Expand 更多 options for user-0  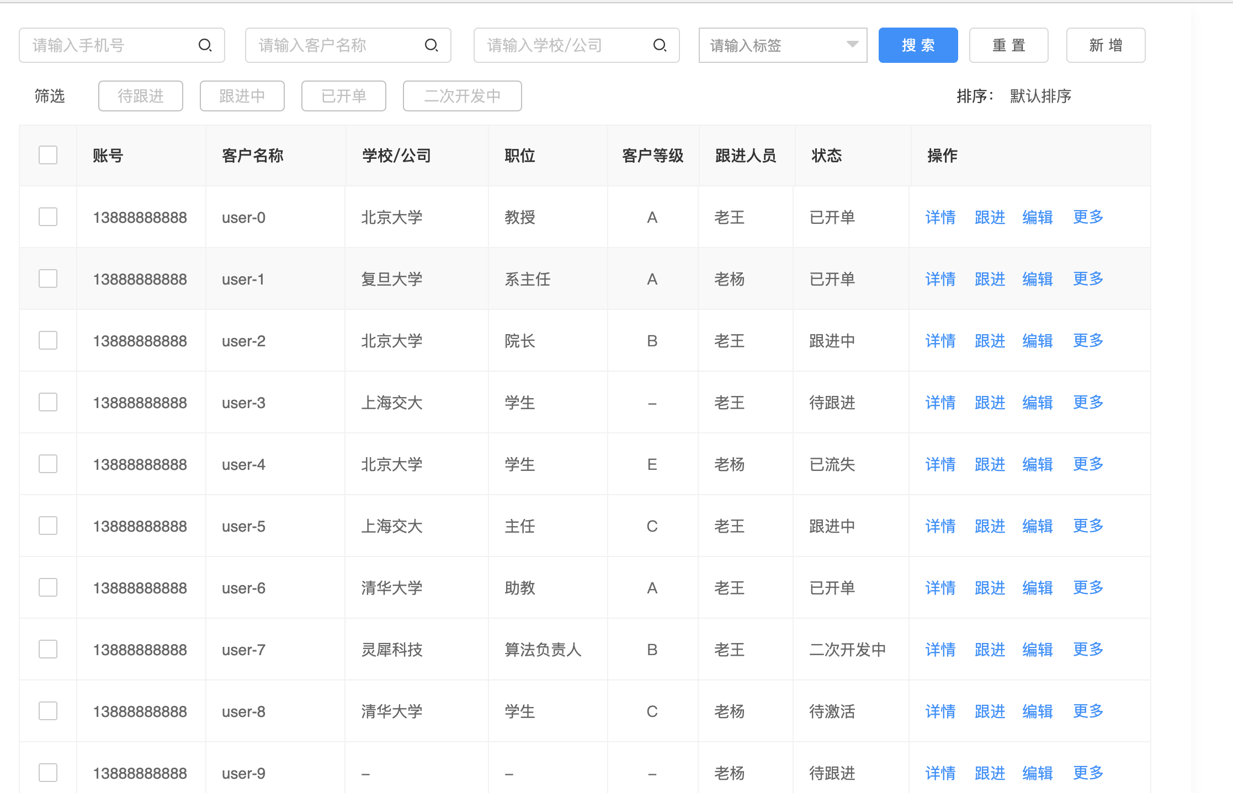pos(1088,217)
